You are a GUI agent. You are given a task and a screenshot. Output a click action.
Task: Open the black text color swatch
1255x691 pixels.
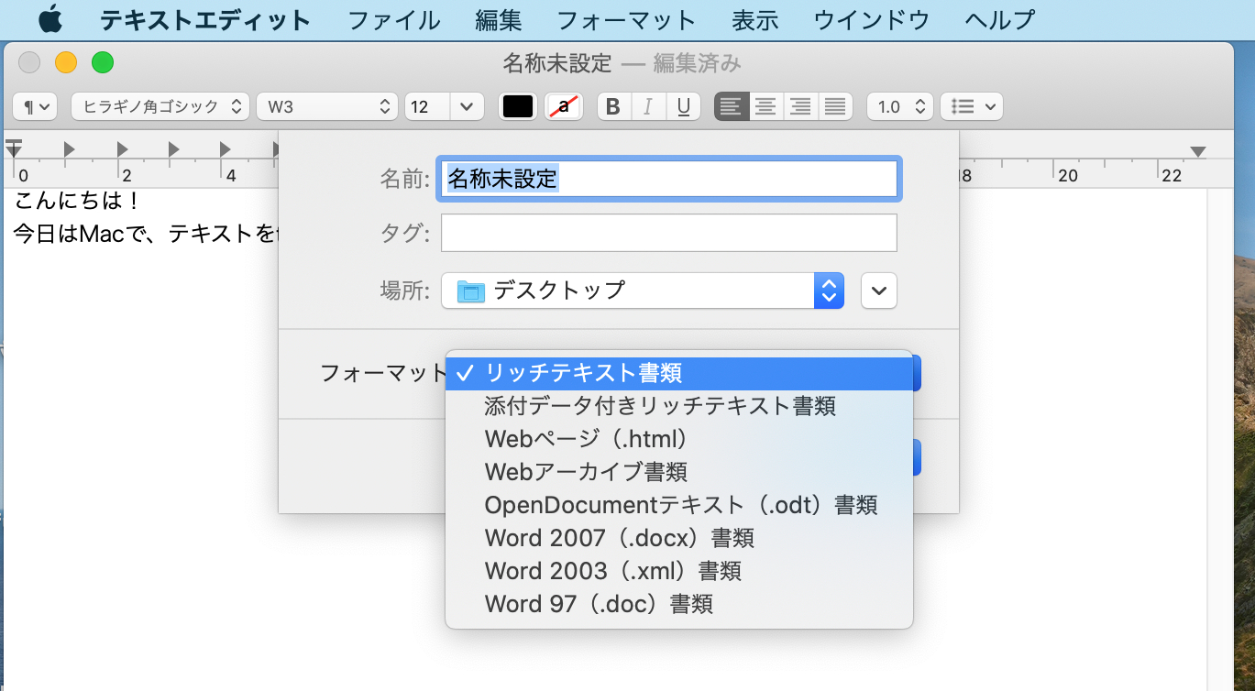pos(518,106)
